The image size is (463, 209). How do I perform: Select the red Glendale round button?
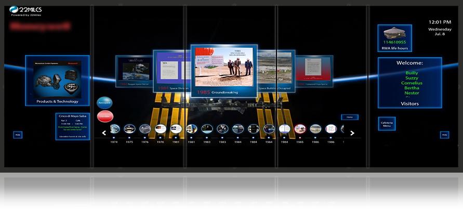point(105,116)
